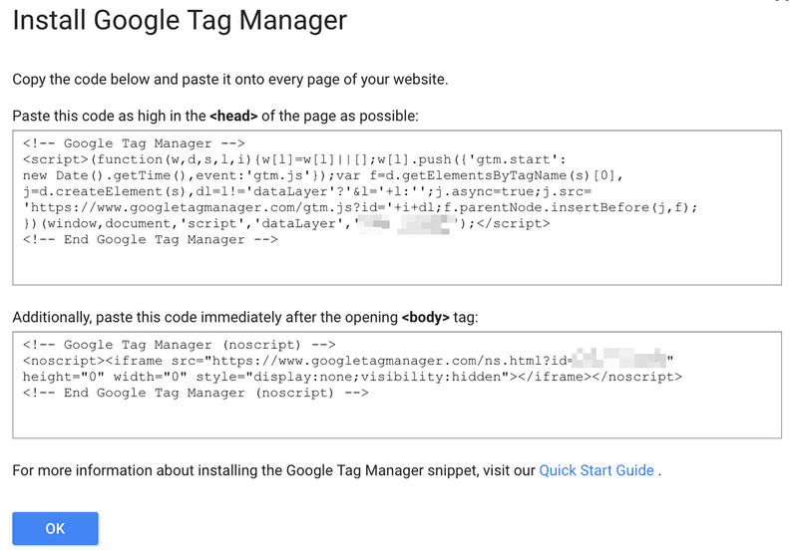Click the Google Tag Manager (noscript) opening comment
This screenshot has width=798, height=551.
coord(180,345)
